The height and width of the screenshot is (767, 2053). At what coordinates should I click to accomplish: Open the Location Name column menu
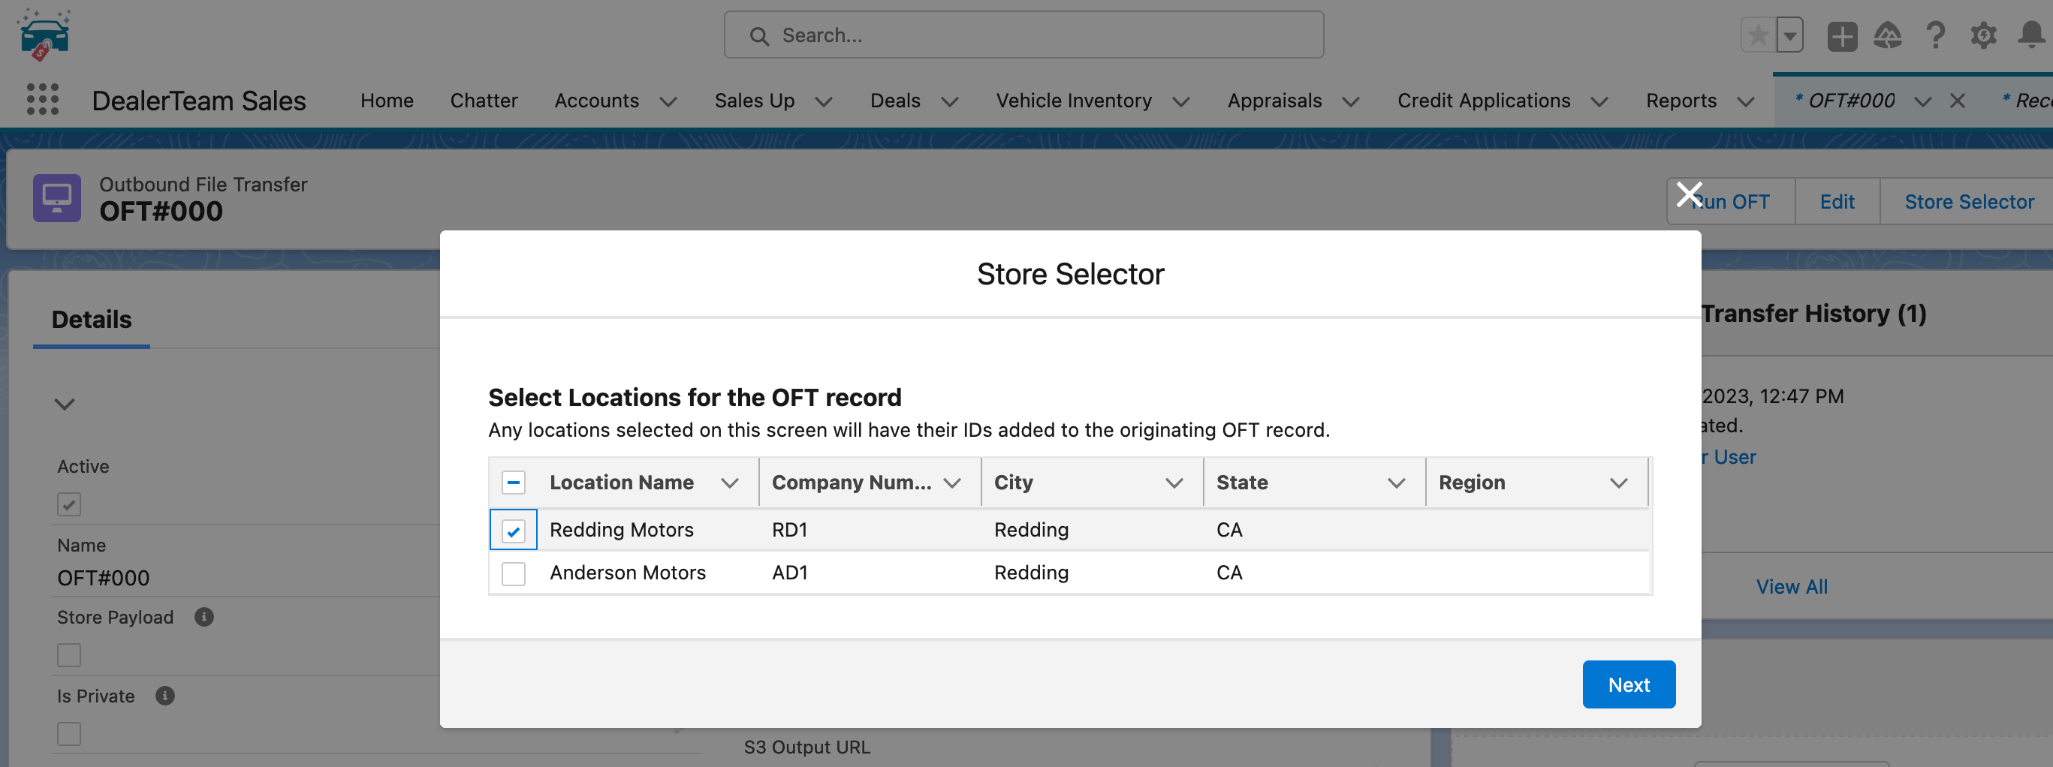coord(729,483)
